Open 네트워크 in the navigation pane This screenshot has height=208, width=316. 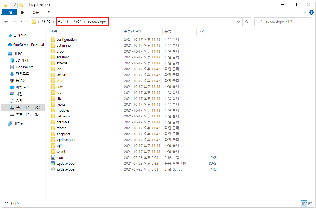(x=17, y=123)
